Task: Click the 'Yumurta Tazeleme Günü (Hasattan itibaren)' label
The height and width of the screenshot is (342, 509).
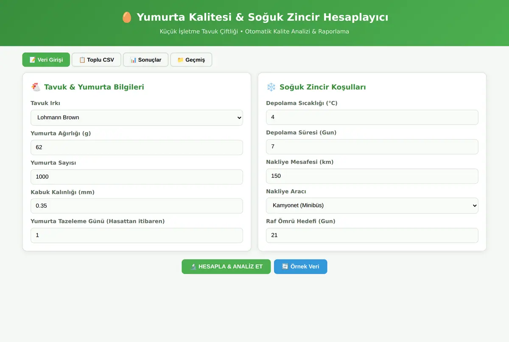Action: (98, 221)
